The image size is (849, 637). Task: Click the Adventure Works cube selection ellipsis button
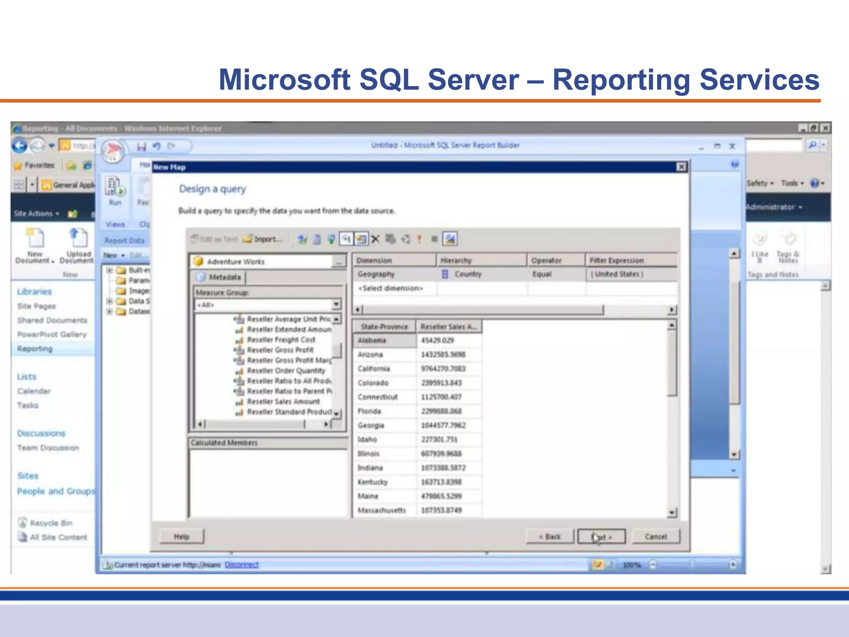click(x=339, y=262)
